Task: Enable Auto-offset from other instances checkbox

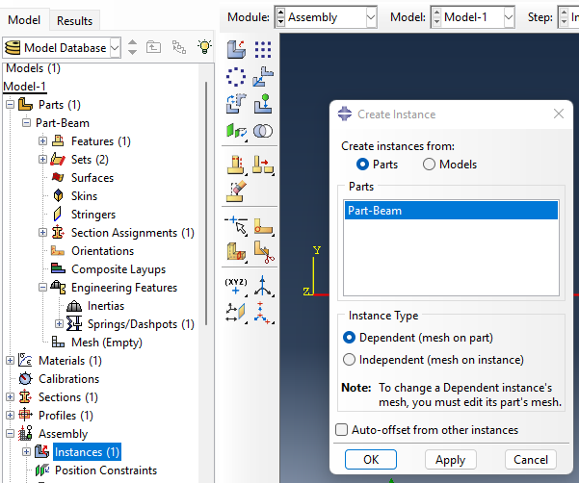Action: [342, 429]
